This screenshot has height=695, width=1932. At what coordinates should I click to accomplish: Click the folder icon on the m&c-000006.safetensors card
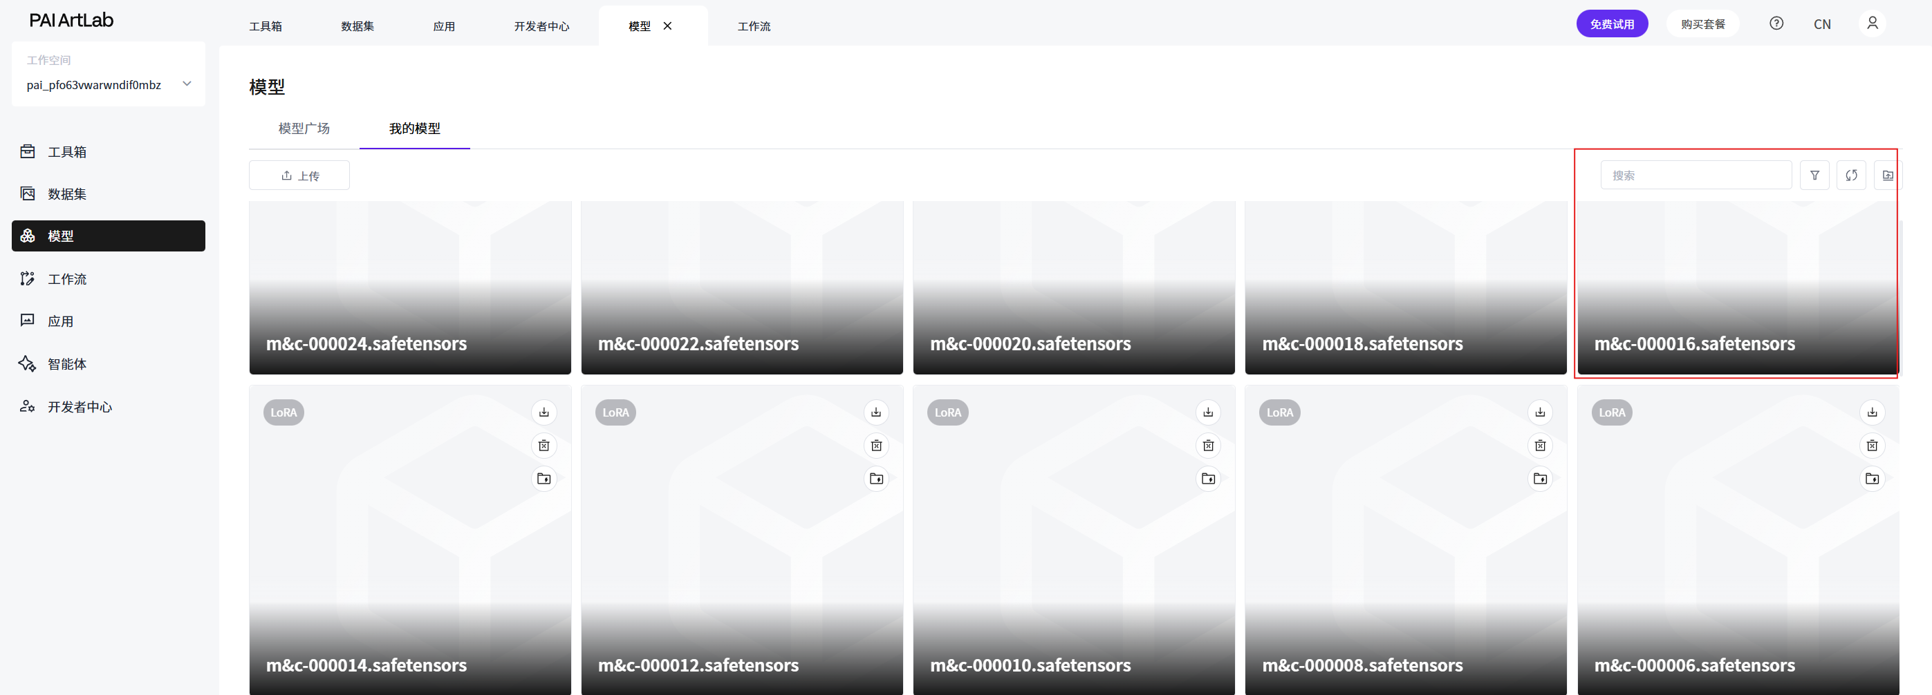tap(1873, 479)
